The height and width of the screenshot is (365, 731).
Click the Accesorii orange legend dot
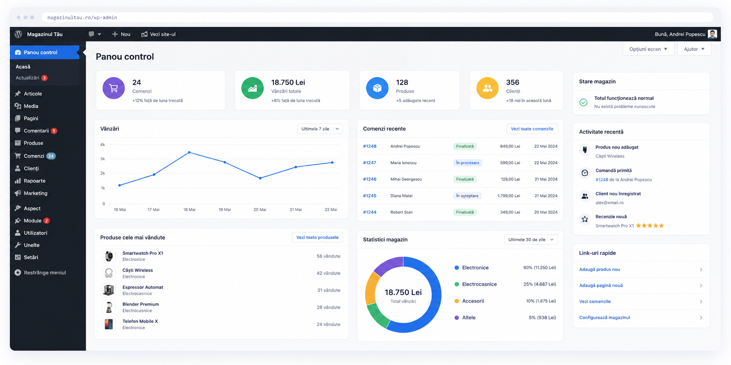click(457, 301)
